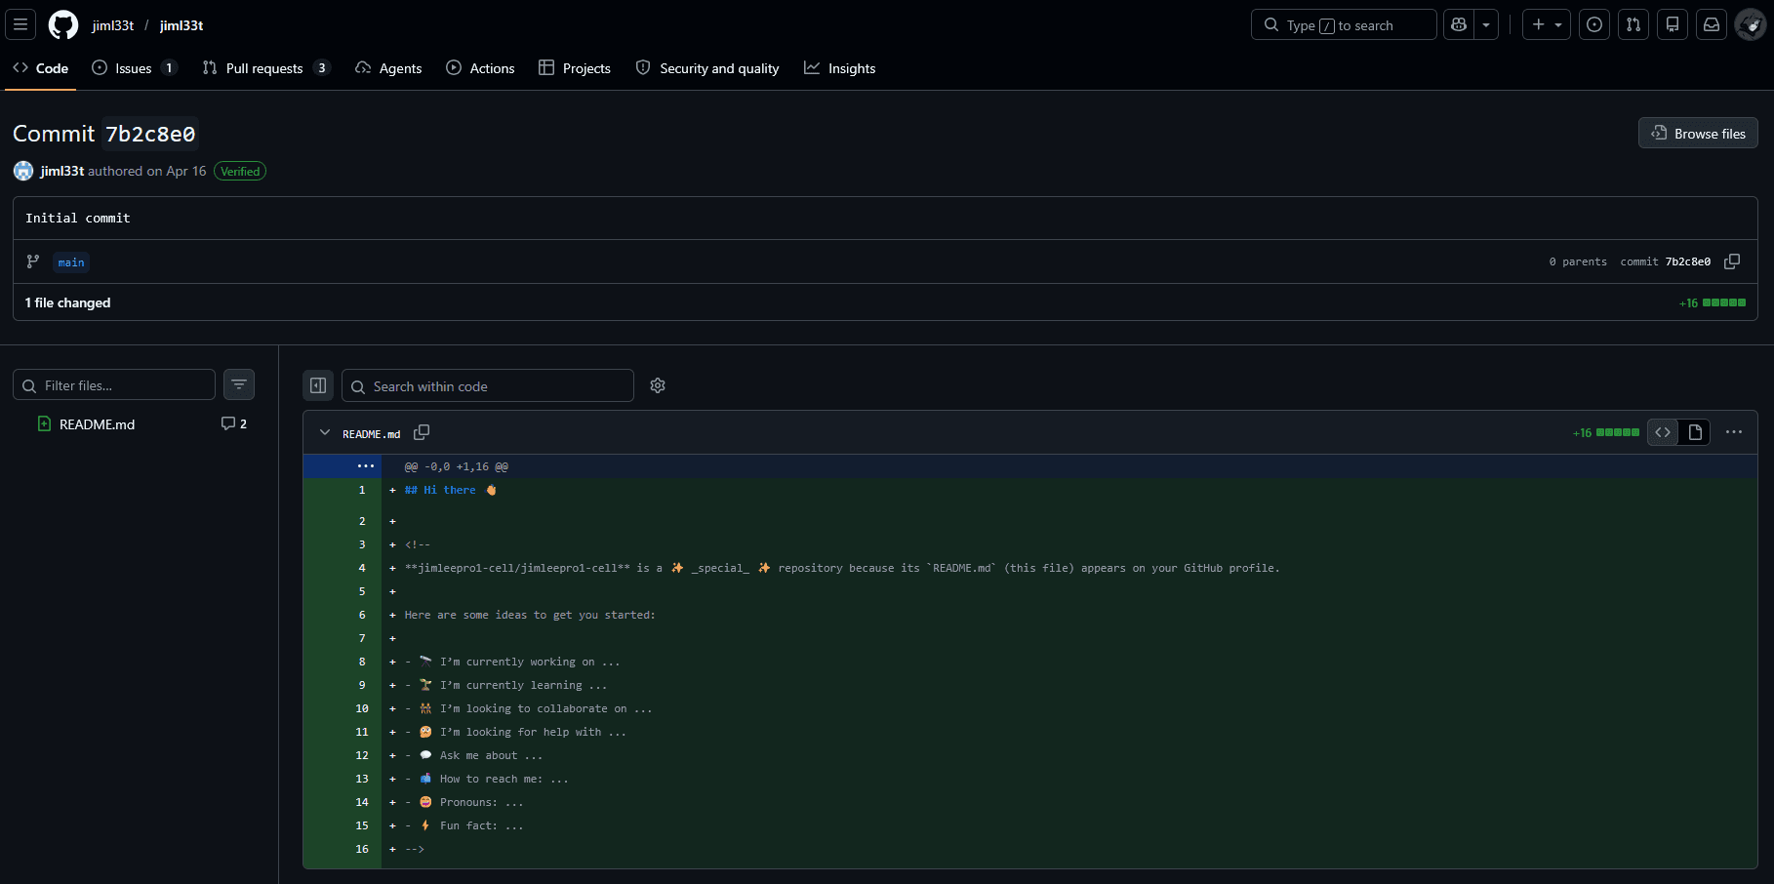
Task: Collapse the README.md diff with the chevron
Action: [325, 432]
